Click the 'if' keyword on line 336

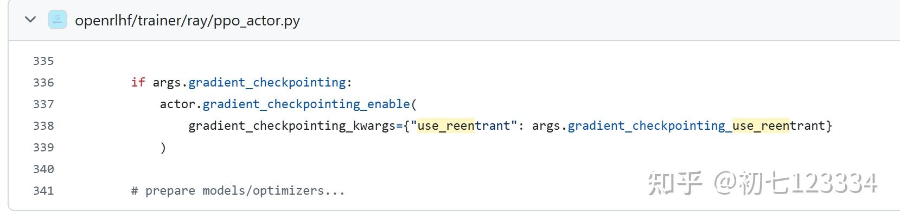pyautogui.click(x=138, y=83)
